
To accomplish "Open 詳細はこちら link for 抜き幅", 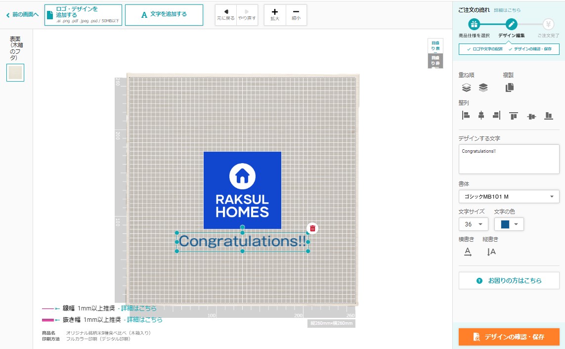I will [145, 319].
